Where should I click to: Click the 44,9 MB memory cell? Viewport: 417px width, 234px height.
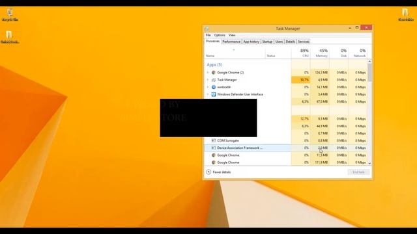[x=320, y=126]
